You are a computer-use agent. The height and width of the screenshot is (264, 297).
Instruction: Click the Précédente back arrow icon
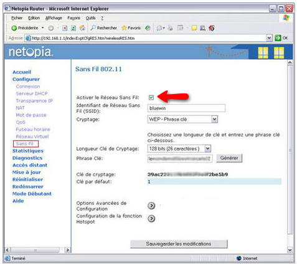coord(14,28)
